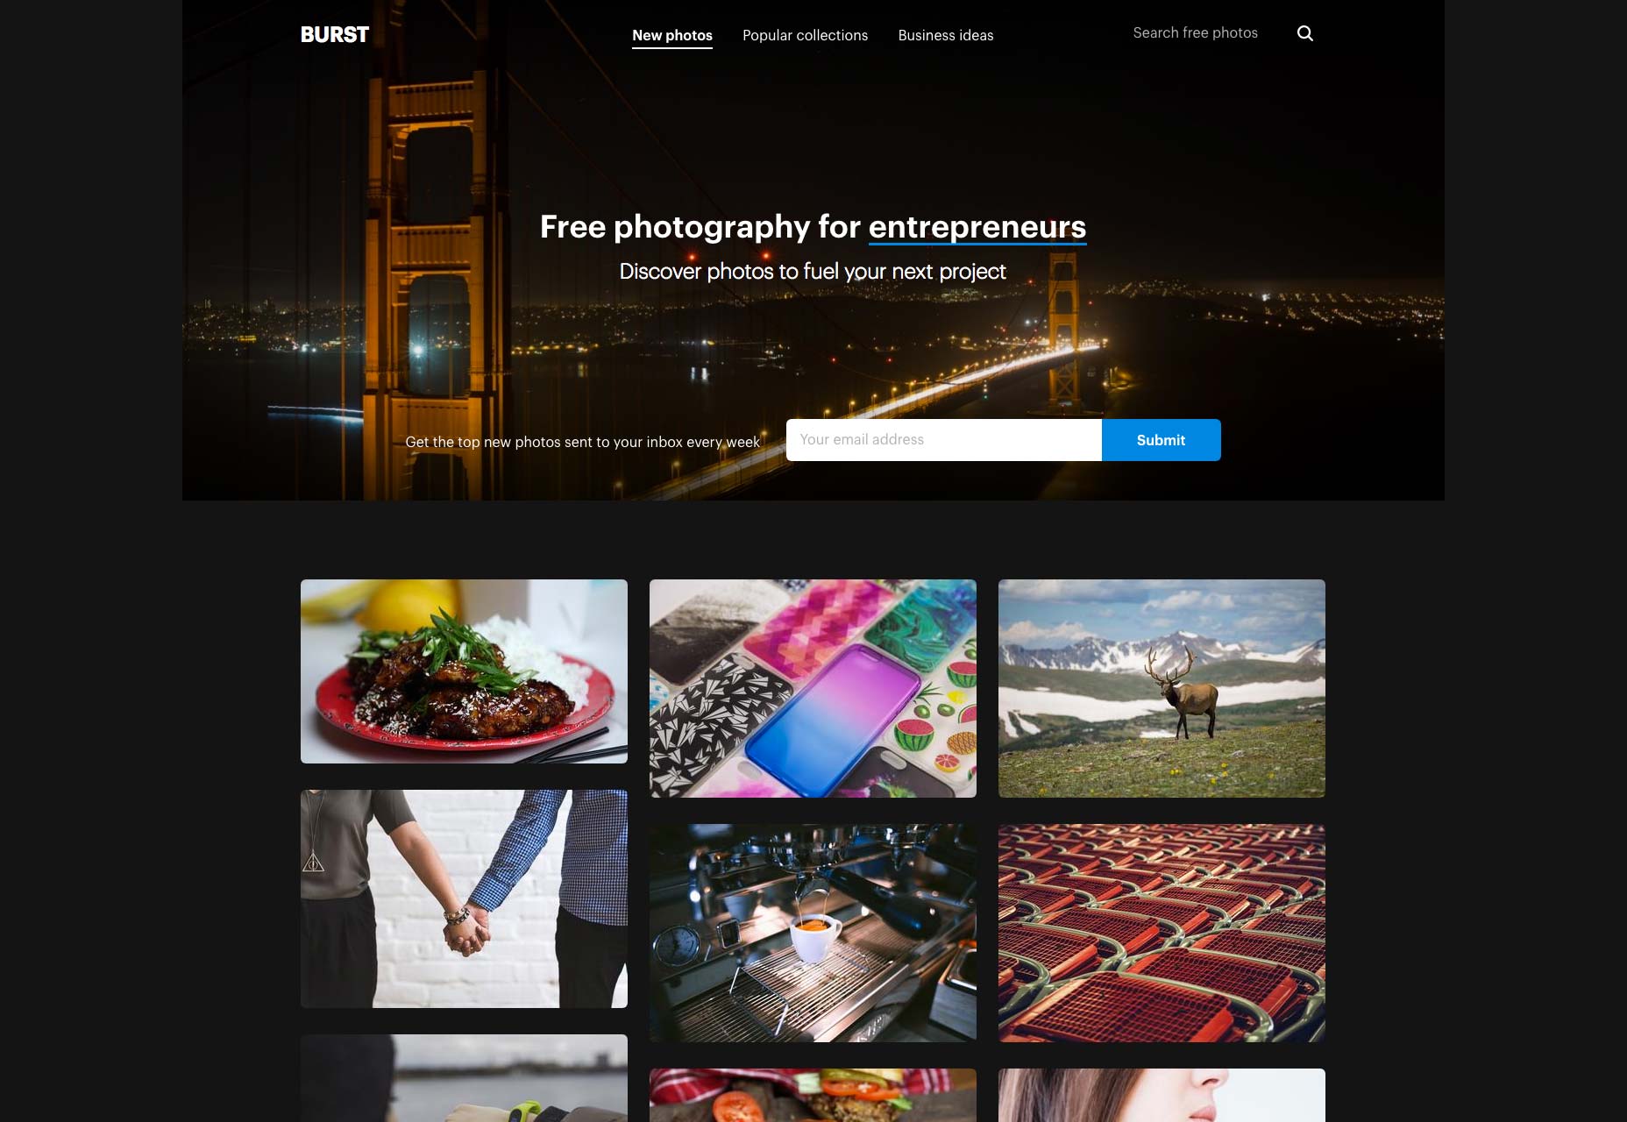Viewport: 1627px width, 1122px height.
Task: Click the blue Submit button
Action: 1161,440
